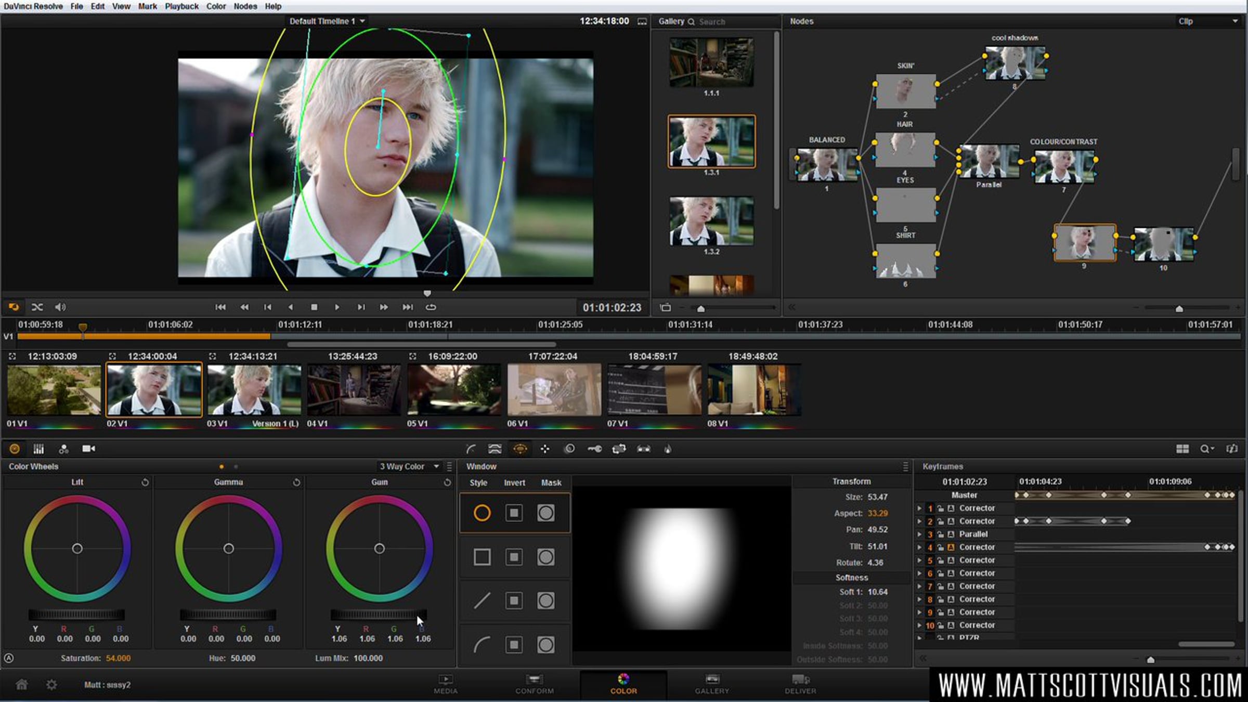Viewport: 1248px width, 702px height.
Task: Toggle invert on the linear window
Action: click(x=514, y=601)
